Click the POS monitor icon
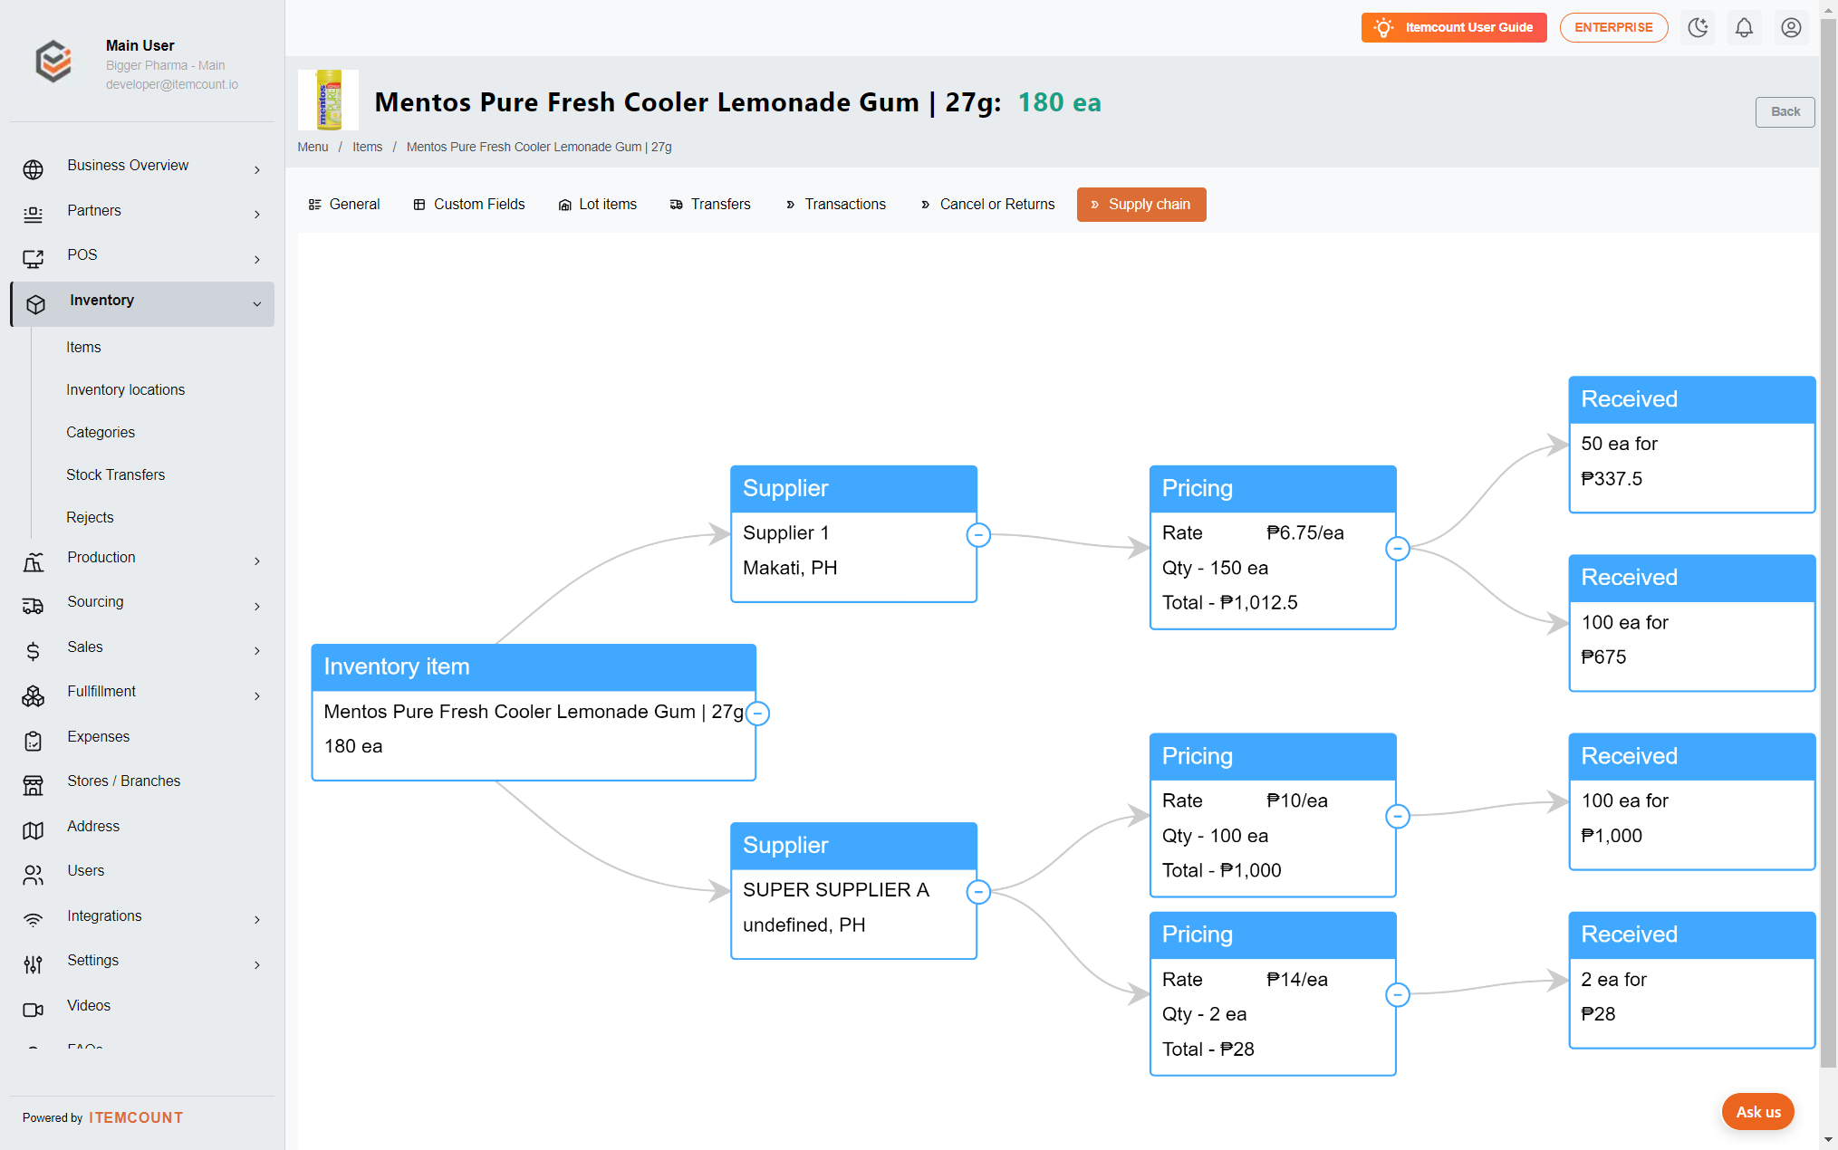 (x=34, y=259)
